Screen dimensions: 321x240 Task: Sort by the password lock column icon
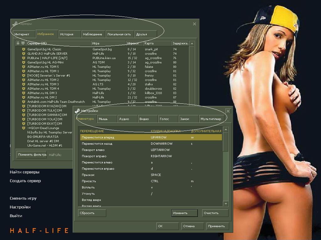click(18, 43)
